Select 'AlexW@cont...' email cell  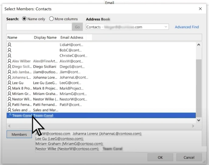tap(71, 61)
